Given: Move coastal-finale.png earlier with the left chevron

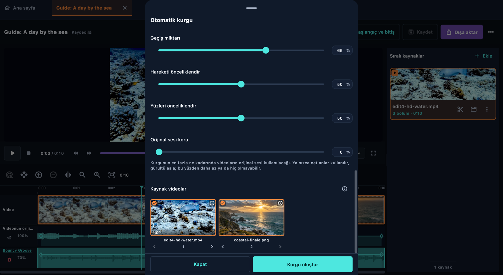Looking at the screenshot, I should (223, 247).
